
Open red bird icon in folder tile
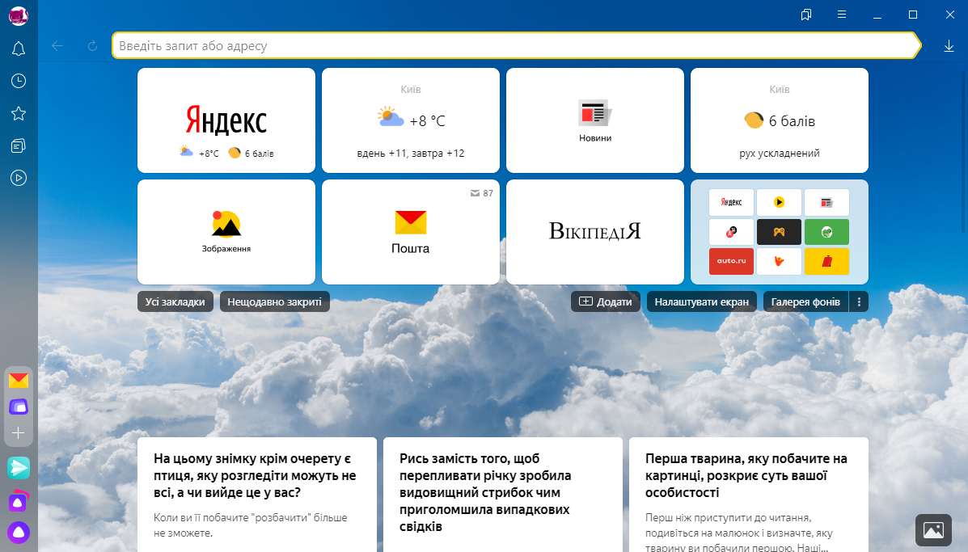(x=779, y=261)
